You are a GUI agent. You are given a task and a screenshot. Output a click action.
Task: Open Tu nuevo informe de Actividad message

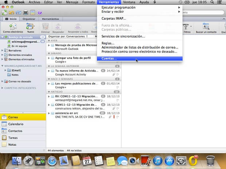(x=84, y=72)
